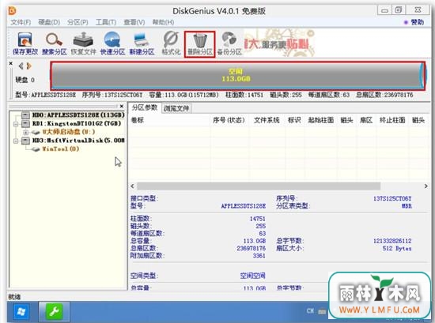Click the horizontal scrollbar thumb
Image resolution: width=435 pixels, height=323 pixels.
(x=259, y=186)
